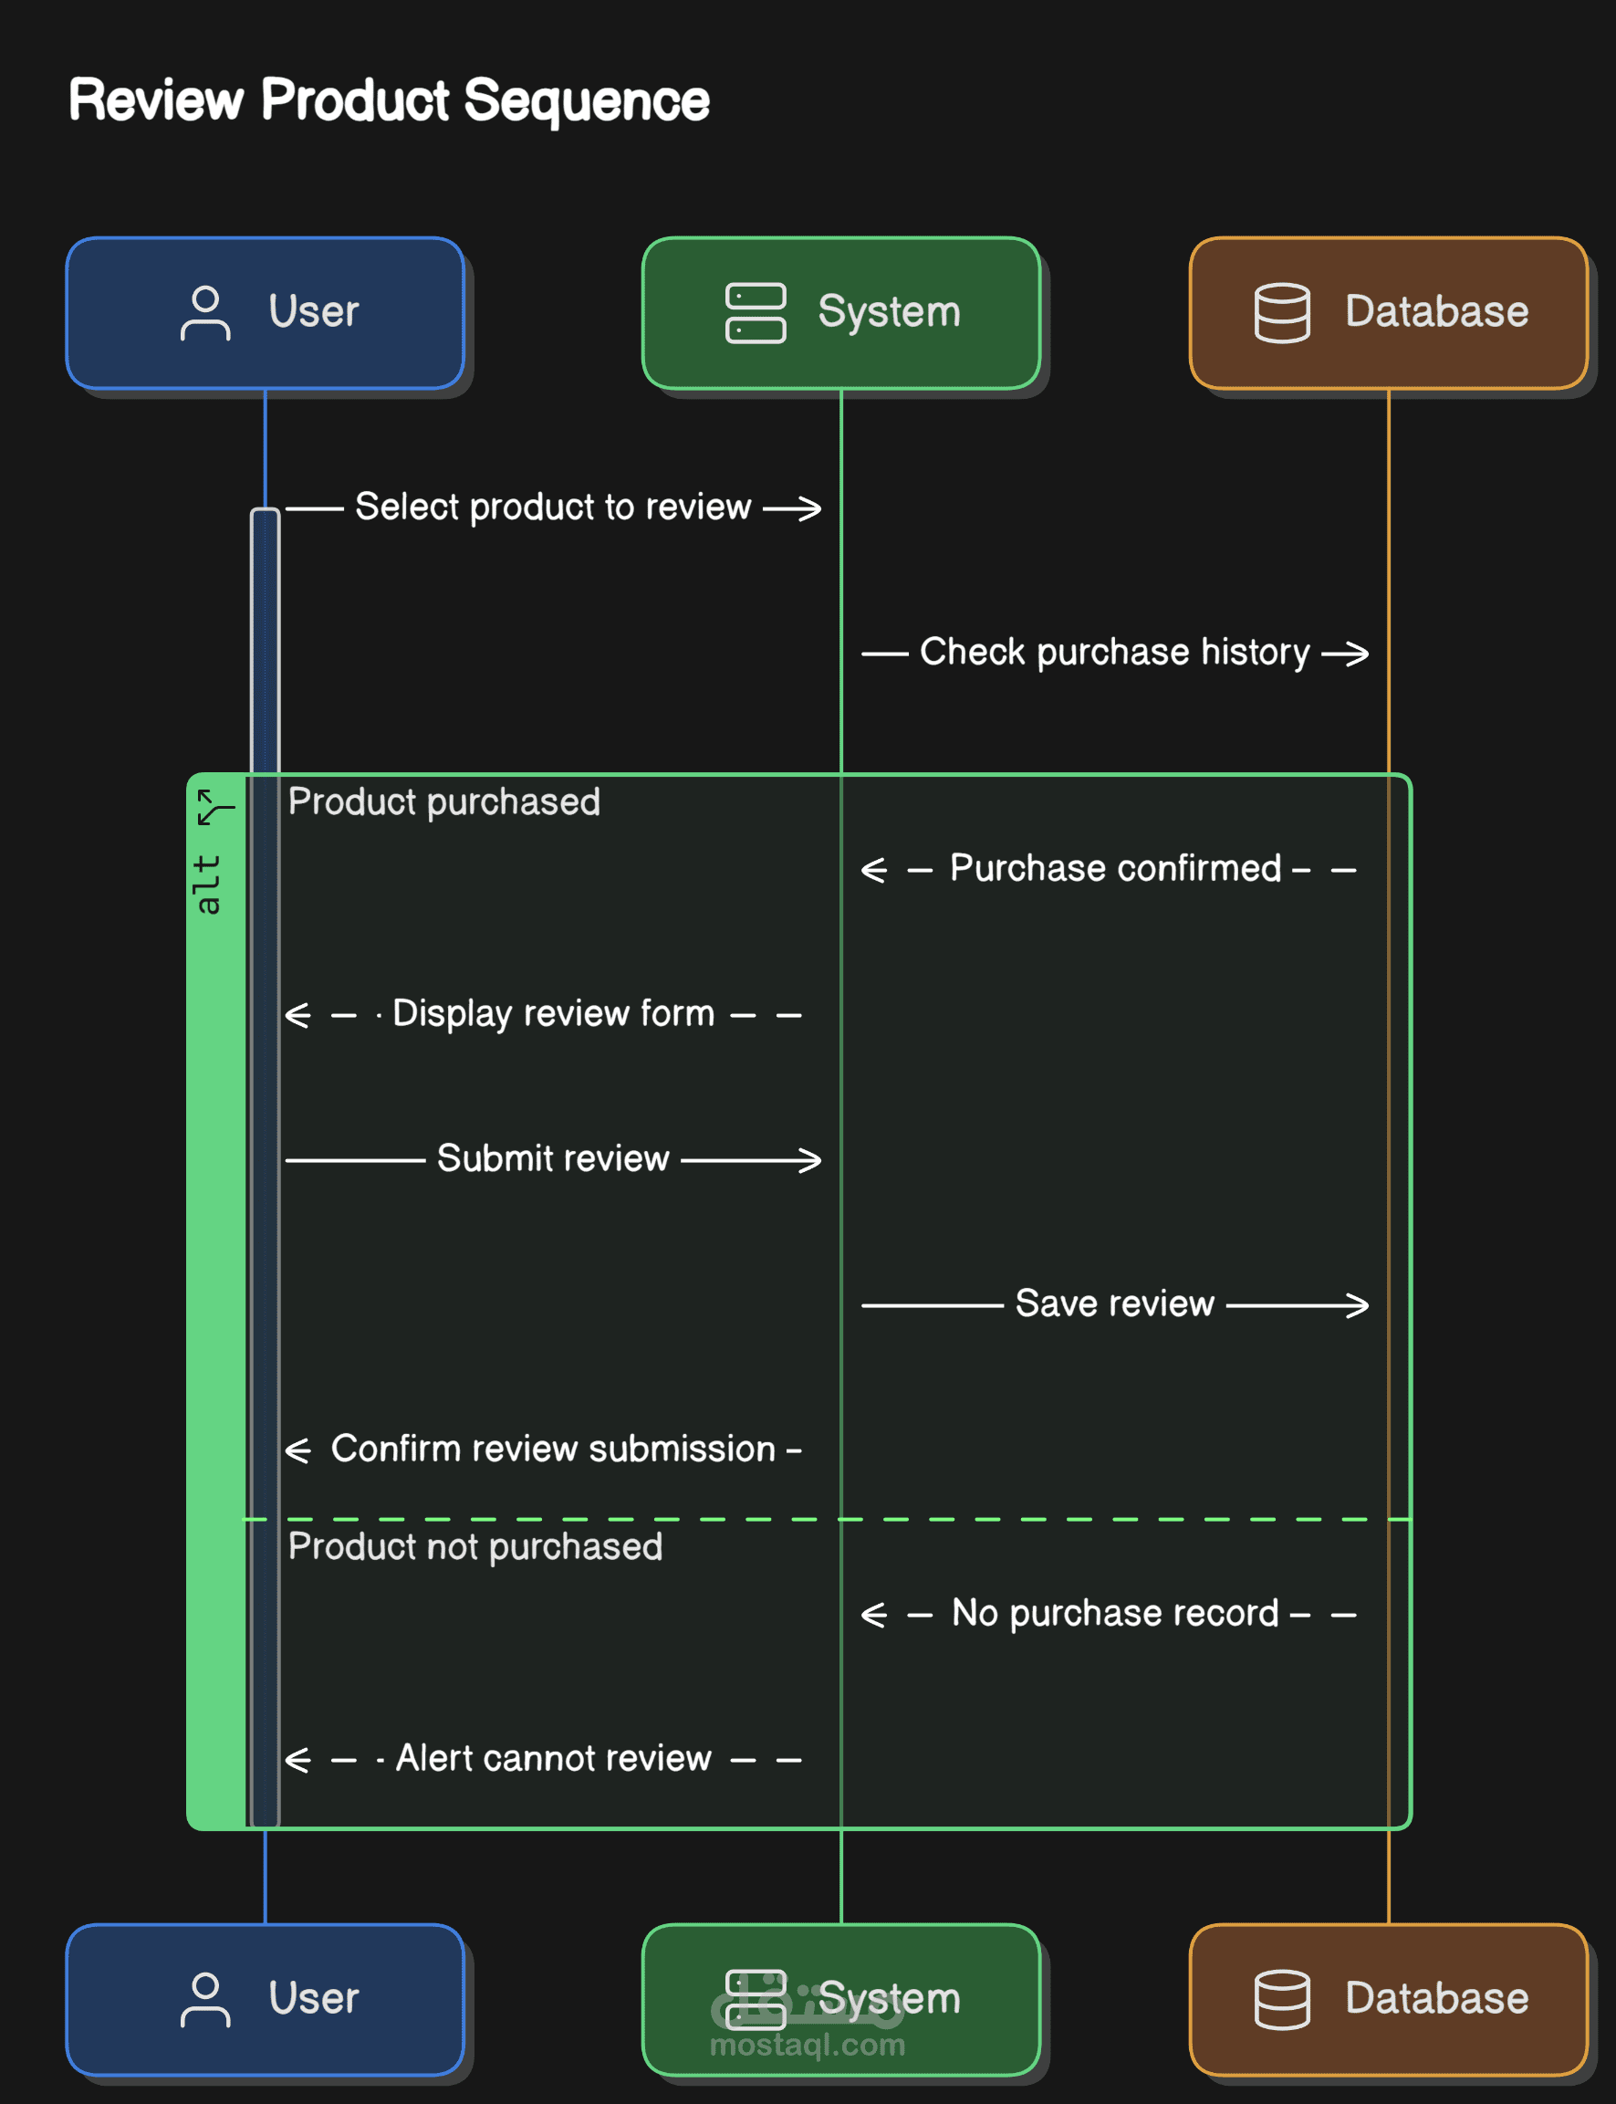This screenshot has width=1616, height=2104.
Task: Click the database cylinder icon in bottom Database box
Action: [x=1282, y=2000]
